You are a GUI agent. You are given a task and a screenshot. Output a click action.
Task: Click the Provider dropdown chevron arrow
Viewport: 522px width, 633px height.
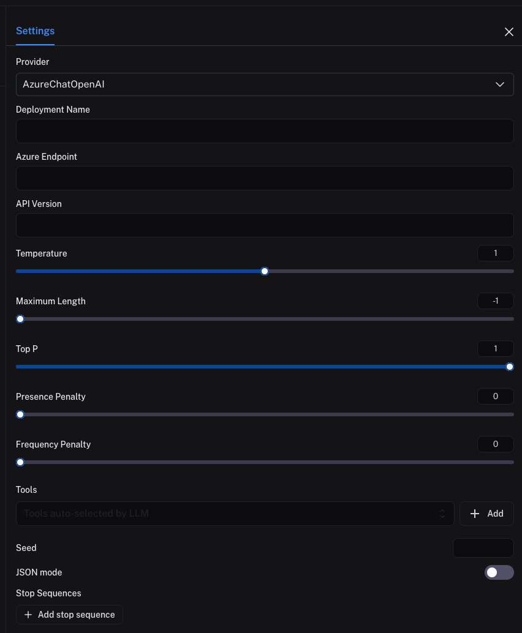500,84
